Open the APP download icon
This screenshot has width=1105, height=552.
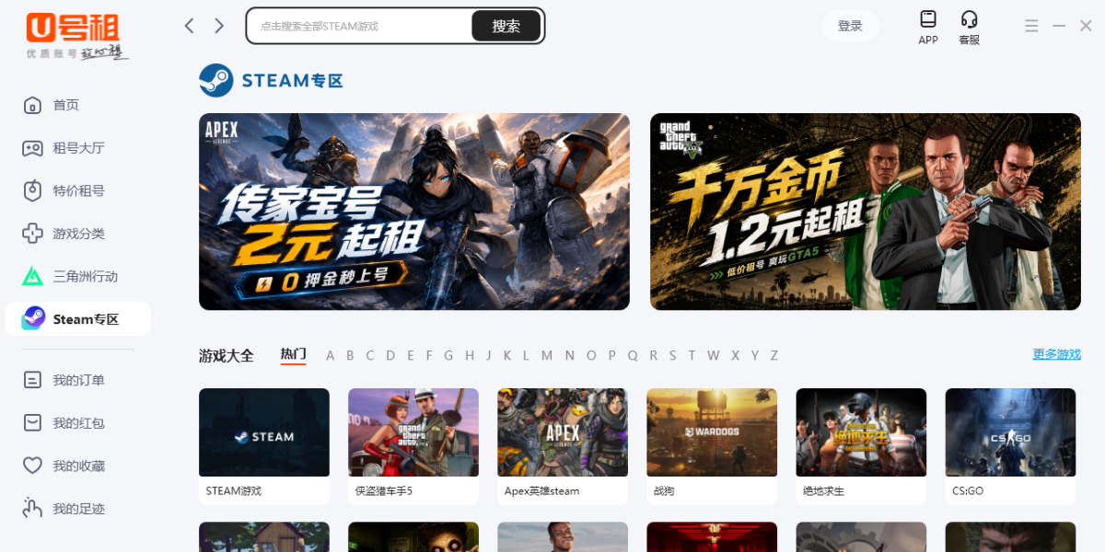928,19
